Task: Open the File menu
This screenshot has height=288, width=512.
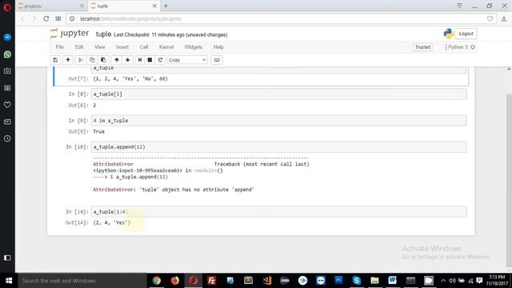Action: (60, 47)
